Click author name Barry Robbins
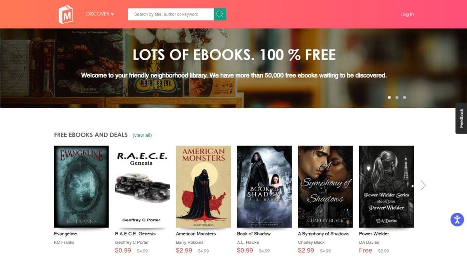 (x=190, y=242)
